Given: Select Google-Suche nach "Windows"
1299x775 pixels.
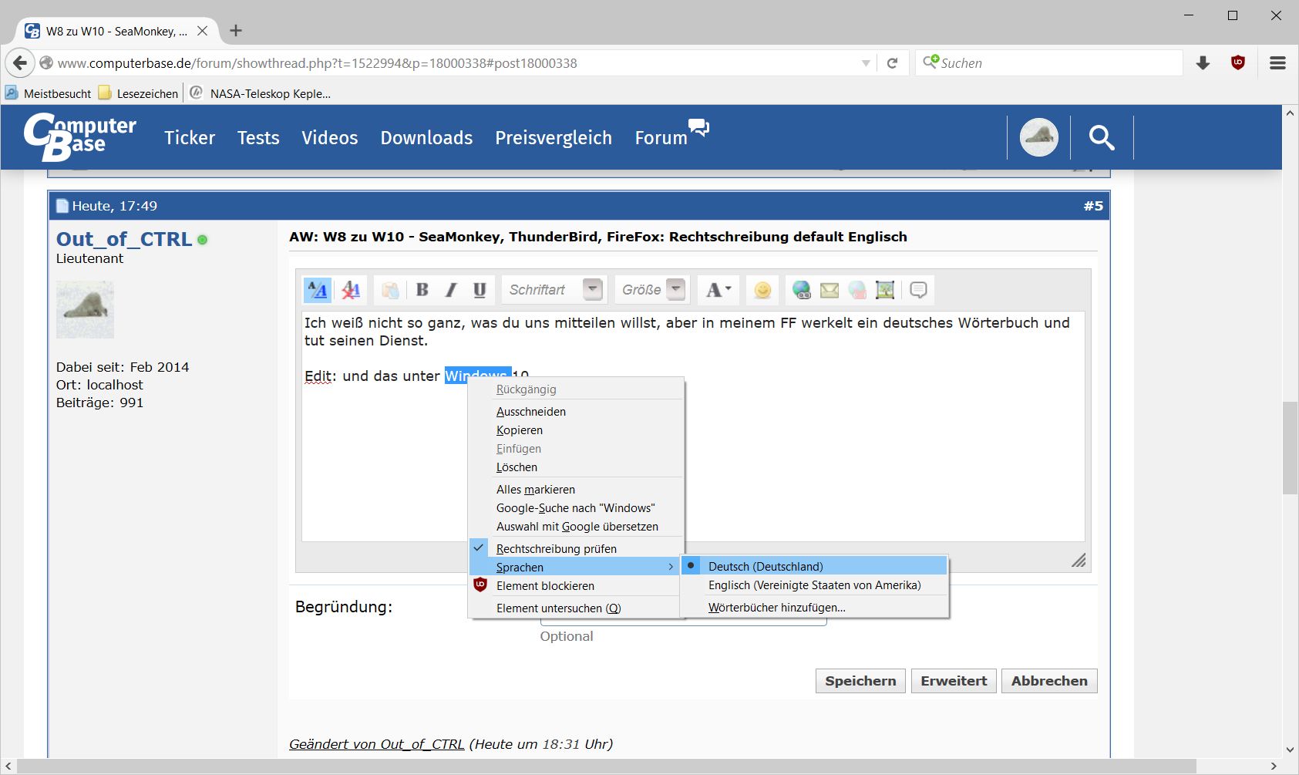Looking at the screenshot, I should coord(576,507).
